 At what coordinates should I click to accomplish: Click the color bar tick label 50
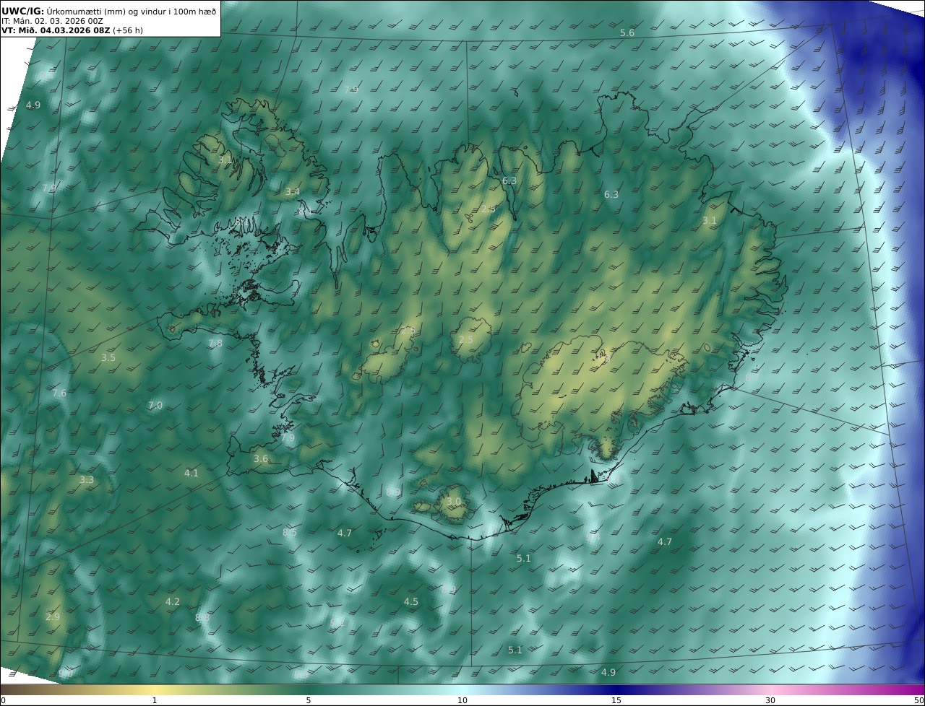click(x=918, y=700)
